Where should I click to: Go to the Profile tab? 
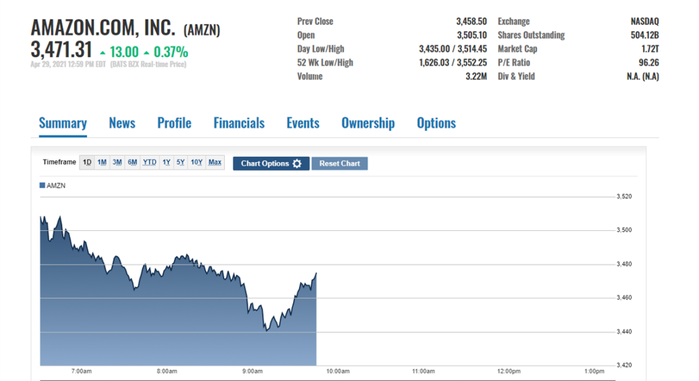[x=174, y=123]
